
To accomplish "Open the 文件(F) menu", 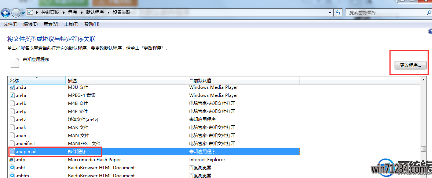I will [x=11, y=24].
